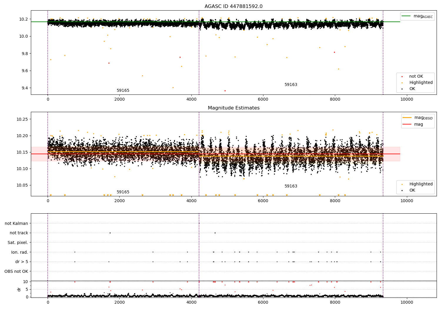Click y-tick "9.4" on the top plot
Image resolution: width=441 pixels, height=309 pixels.
tap(25, 88)
